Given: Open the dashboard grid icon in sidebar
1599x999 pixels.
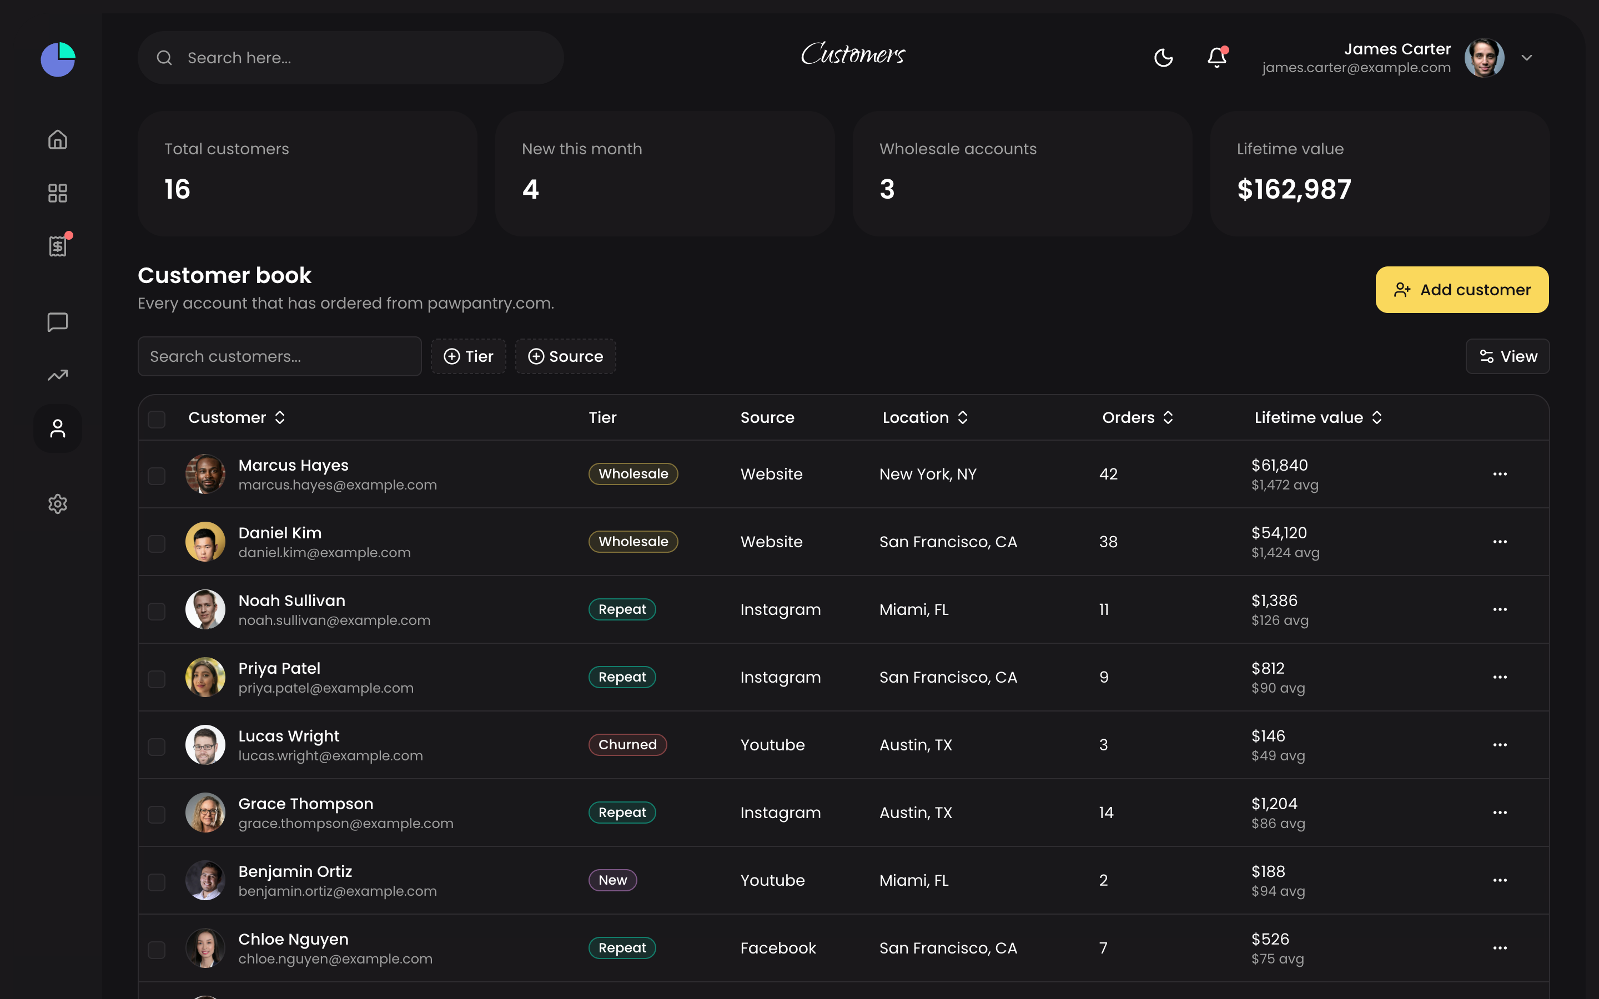Looking at the screenshot, I should [58, 193].
